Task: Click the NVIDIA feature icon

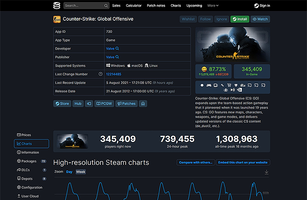Action: pyautogui.click(x=239, y=90)
